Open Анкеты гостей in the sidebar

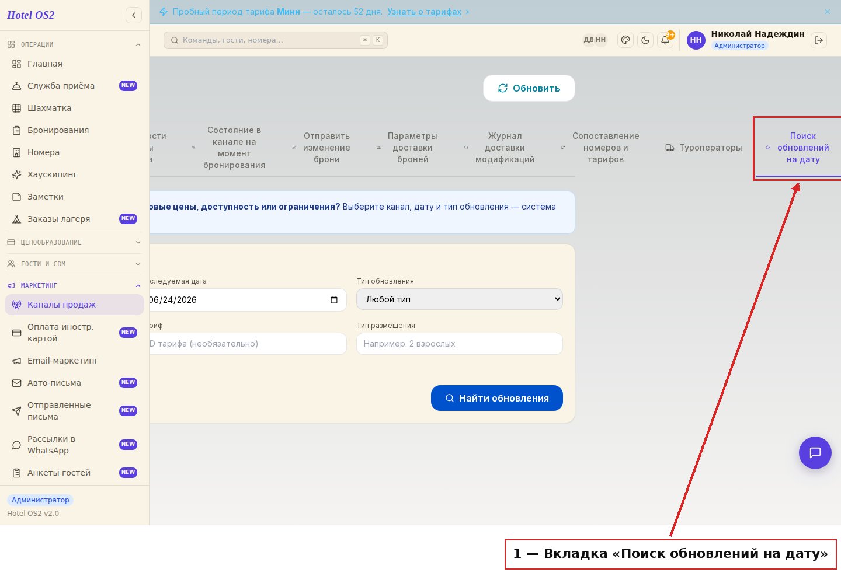[x=74, y=473]
